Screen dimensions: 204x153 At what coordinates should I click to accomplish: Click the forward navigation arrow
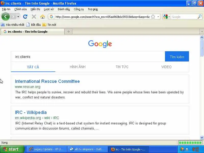point(13,17)
